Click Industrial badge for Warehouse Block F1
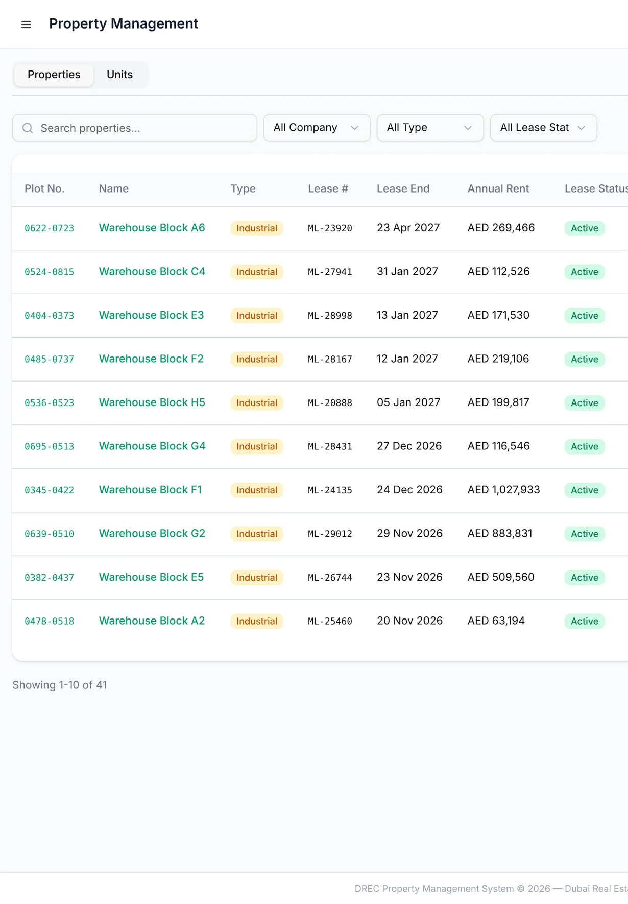This screenshot has height=904, width=628. [257, 490]
